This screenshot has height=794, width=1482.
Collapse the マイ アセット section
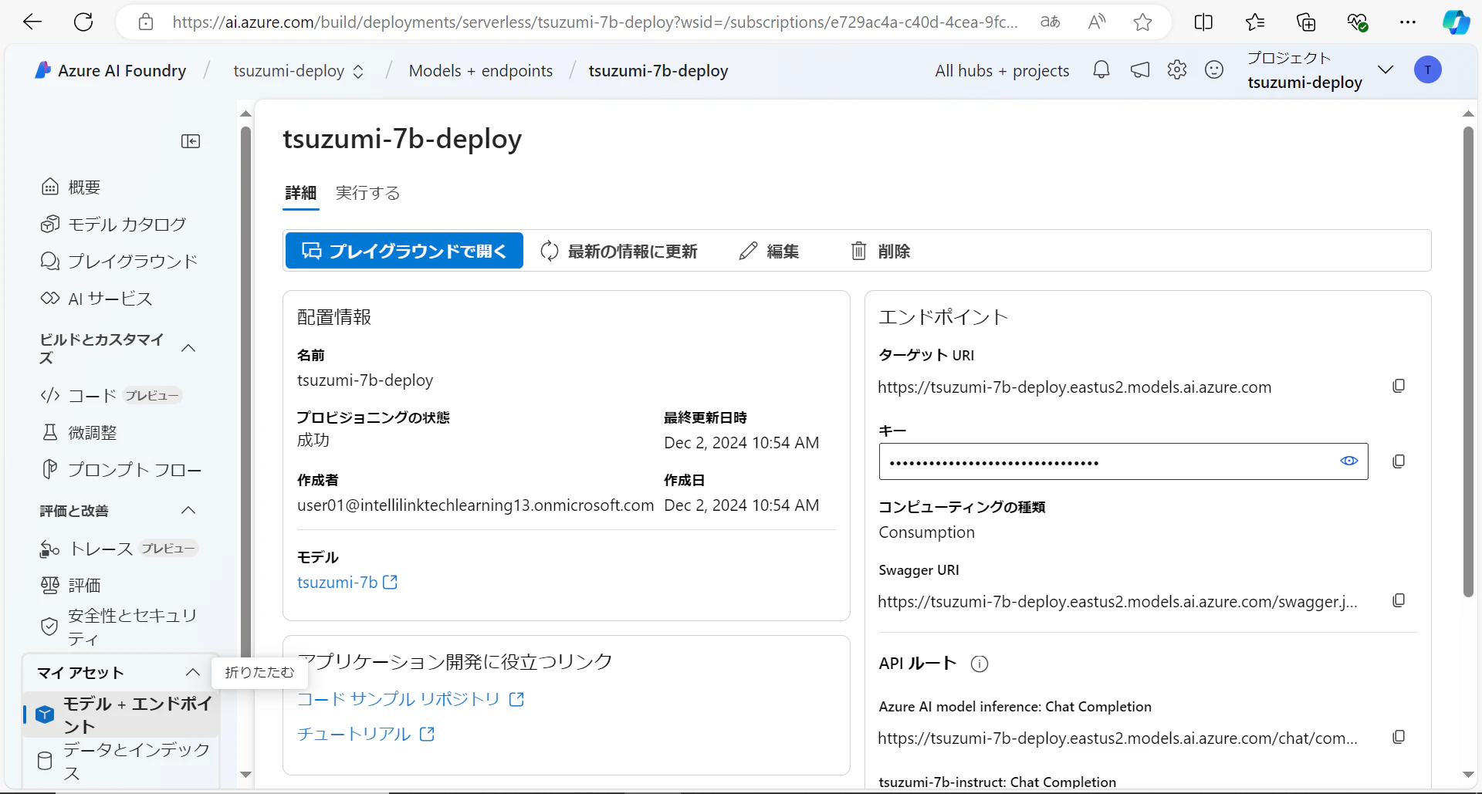193,672
